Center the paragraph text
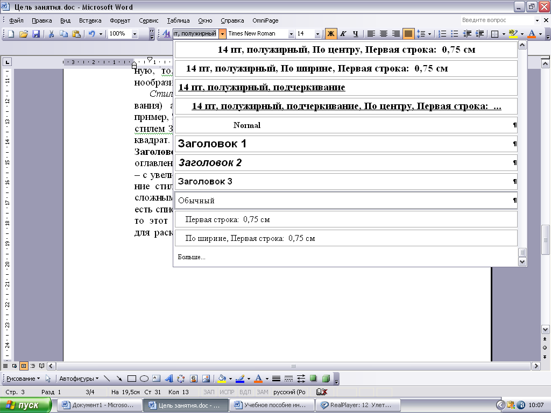 pyautogui.click(x=383, y=34)
